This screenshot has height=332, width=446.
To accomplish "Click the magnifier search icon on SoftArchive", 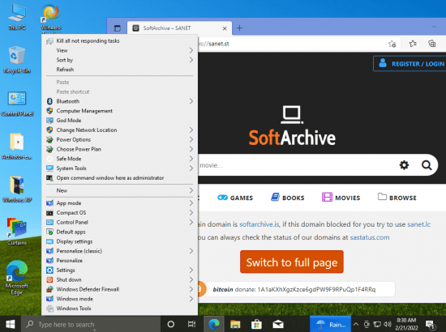I will pos(427,165).
